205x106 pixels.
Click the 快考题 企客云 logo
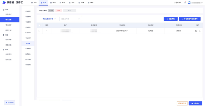point(13,2)
